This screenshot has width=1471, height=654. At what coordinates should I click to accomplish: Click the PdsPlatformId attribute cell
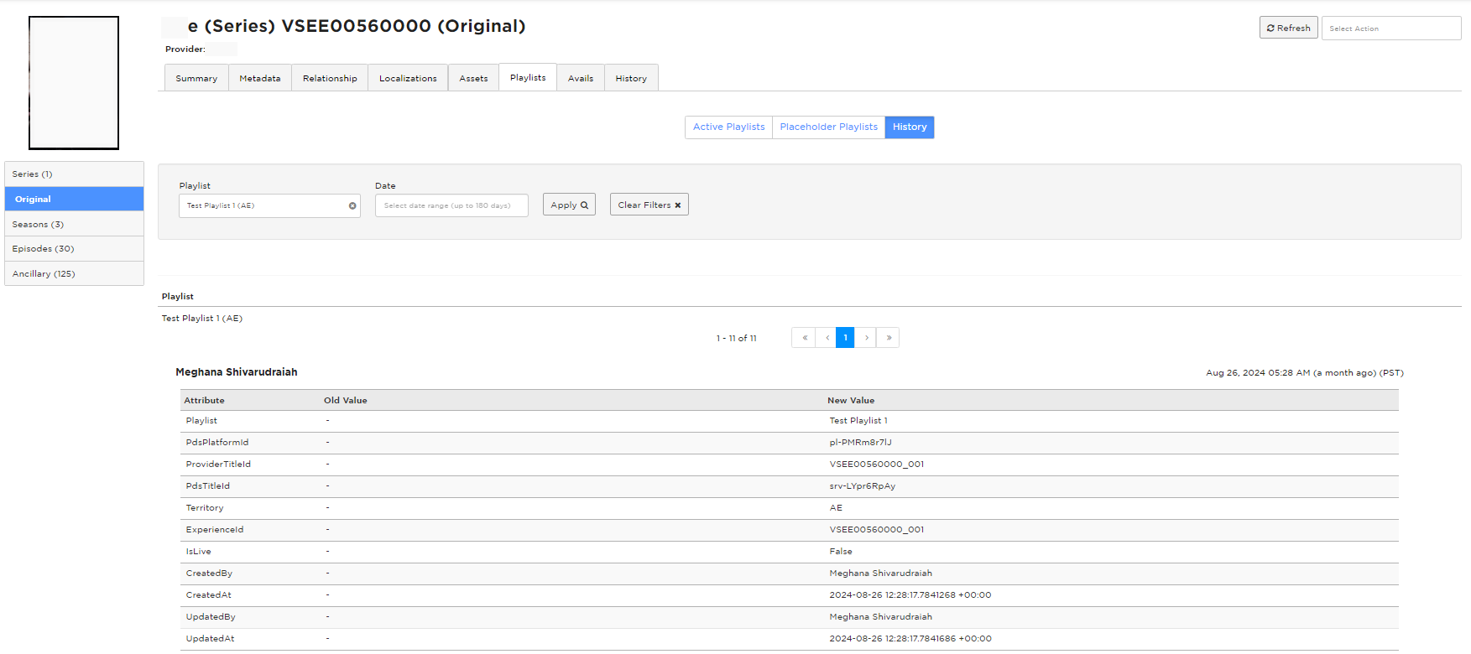[x=217, y=443]
